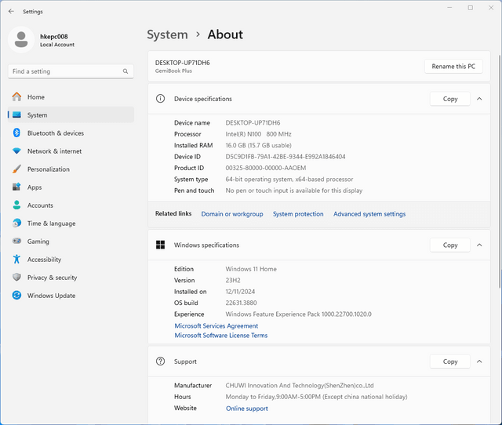Copy the Support information
The image size is (502, 425).
(x=450, y=361)
